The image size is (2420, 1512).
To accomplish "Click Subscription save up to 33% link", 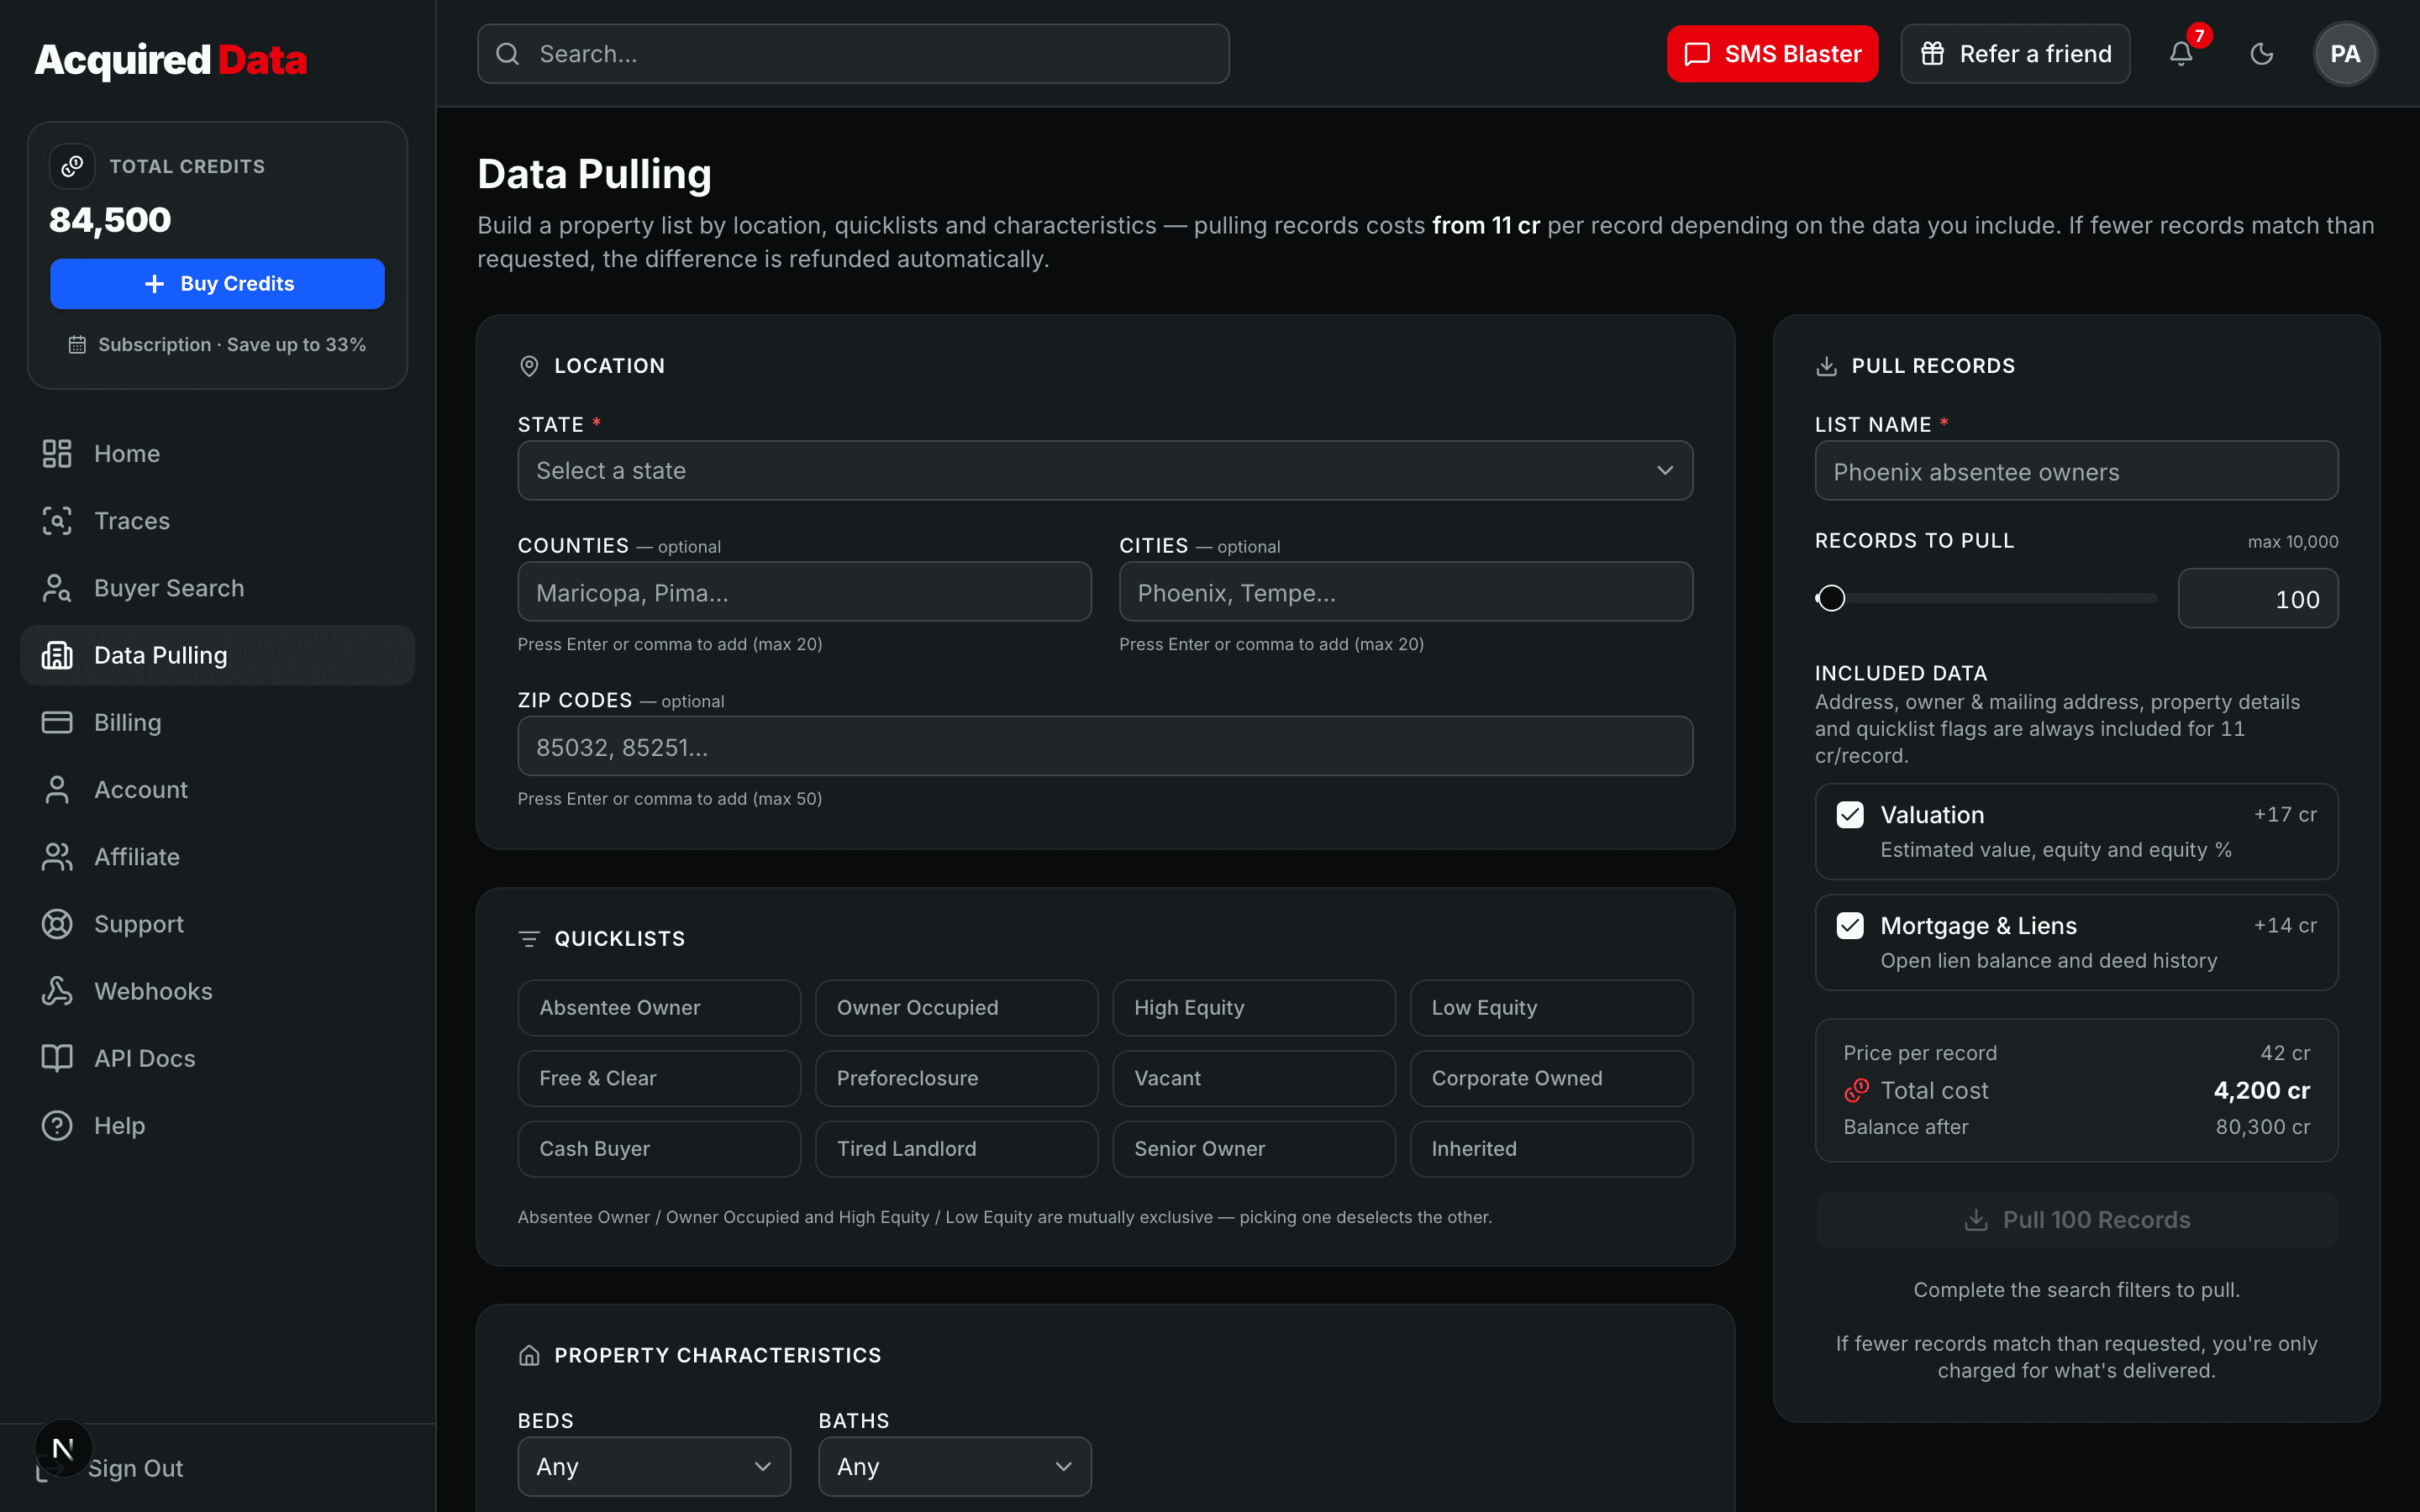I will (x=217, y=345).
